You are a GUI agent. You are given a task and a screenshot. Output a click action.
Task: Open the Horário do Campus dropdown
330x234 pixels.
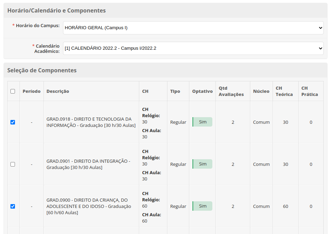[193, 28]
